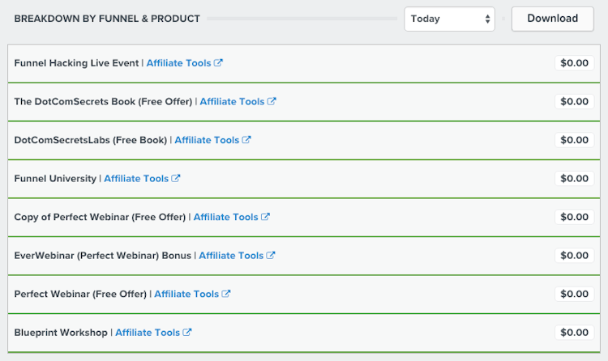Image resolution: width=608 pixels, height=361 pixels.
Task: Click external link icon beside DotComSecretsLabs row
Action: pos(247,140)
